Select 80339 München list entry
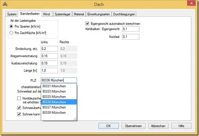 pyautogui.click(x=59, y=113)
